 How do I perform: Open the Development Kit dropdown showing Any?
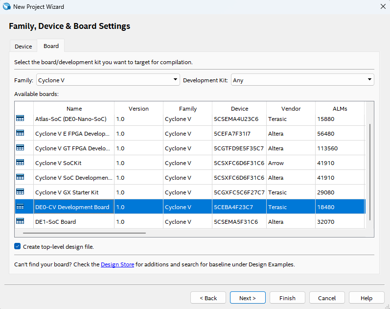point(302,80)
